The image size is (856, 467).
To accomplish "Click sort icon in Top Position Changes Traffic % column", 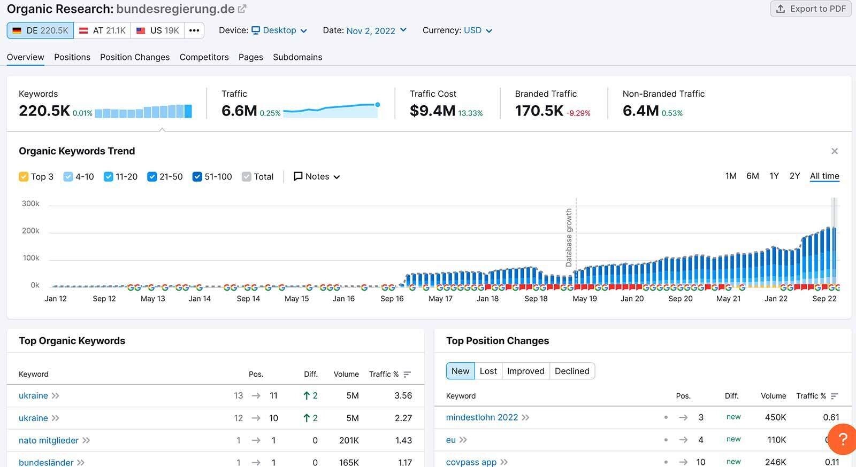I will [x=835, y=396].
